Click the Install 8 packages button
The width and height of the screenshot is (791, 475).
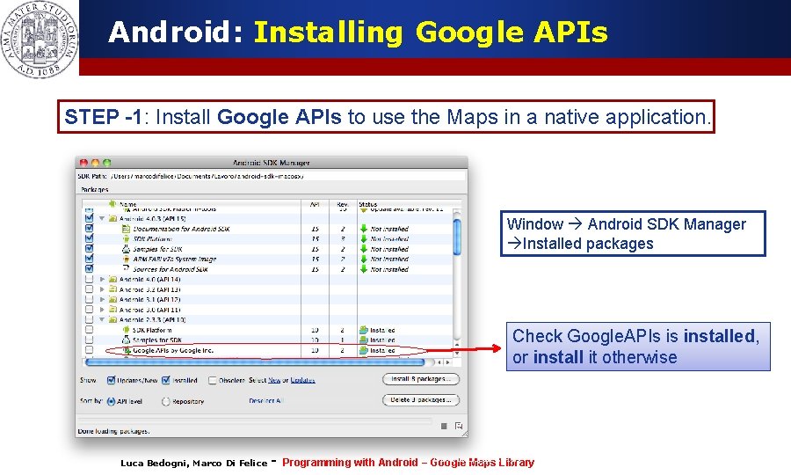point(421,379)
